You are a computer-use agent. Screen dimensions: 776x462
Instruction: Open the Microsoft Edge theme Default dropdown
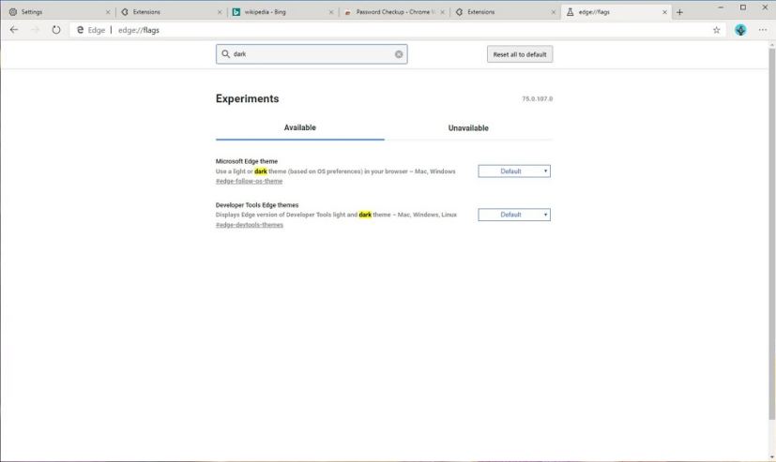click(514, 171)
